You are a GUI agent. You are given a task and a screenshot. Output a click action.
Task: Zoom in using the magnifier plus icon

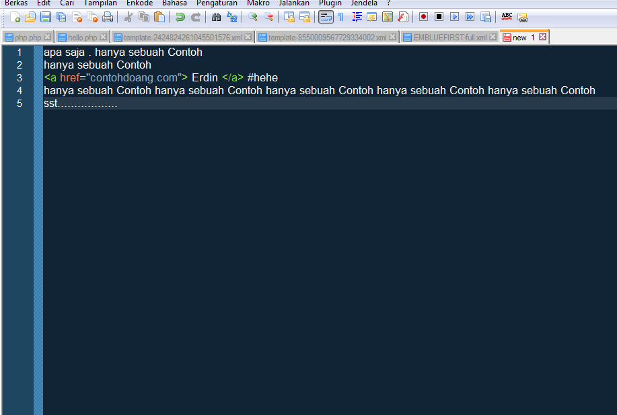[252, 17]
